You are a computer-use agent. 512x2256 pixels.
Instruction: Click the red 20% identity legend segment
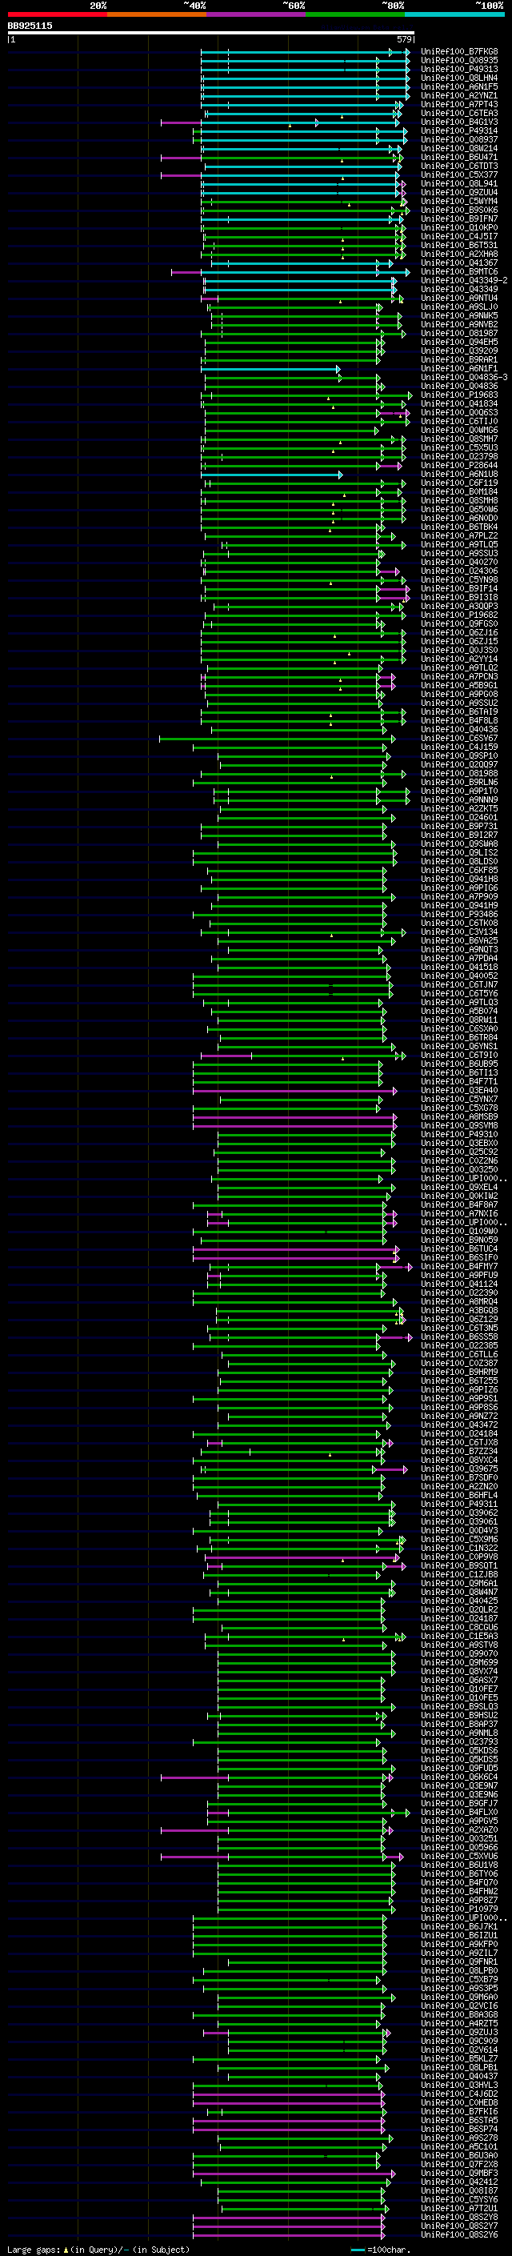57,14
